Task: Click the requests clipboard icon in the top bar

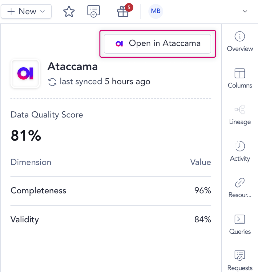Action: tap(93, 11)
